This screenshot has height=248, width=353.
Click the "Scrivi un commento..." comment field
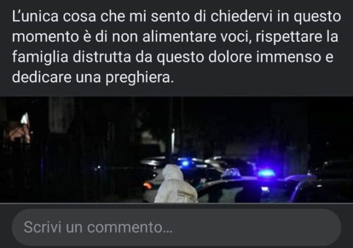coord(176,227)
